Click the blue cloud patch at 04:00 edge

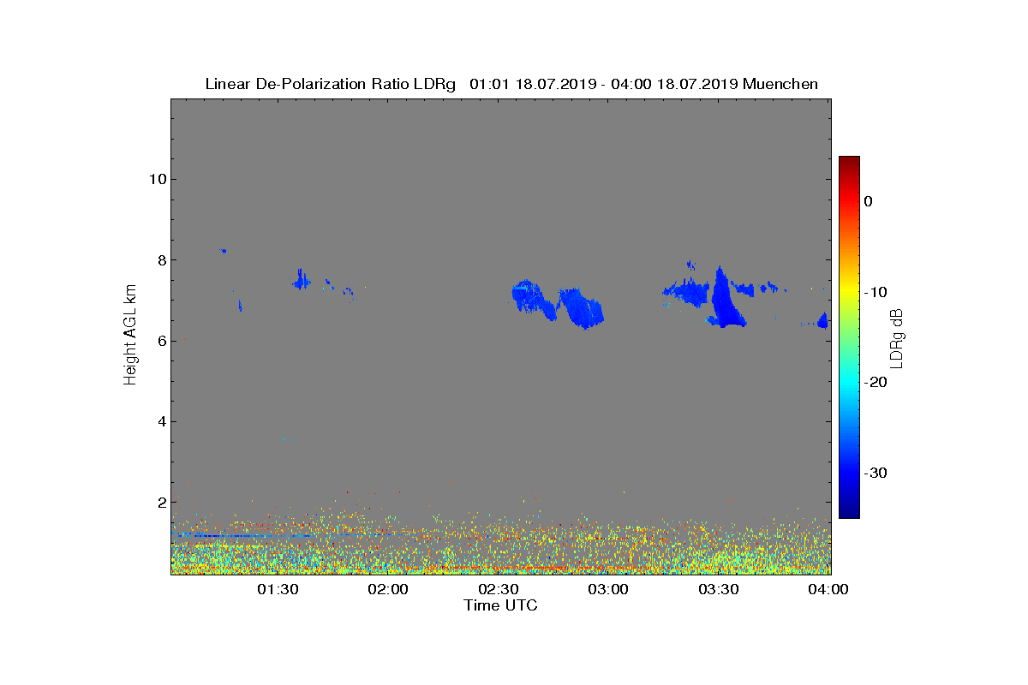pos(823,320)
